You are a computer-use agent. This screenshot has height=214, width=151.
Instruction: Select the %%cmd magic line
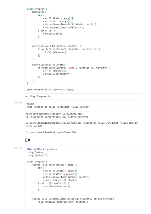pos(30,104)
